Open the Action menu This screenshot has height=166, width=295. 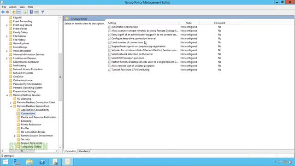[x=13, y=7]
